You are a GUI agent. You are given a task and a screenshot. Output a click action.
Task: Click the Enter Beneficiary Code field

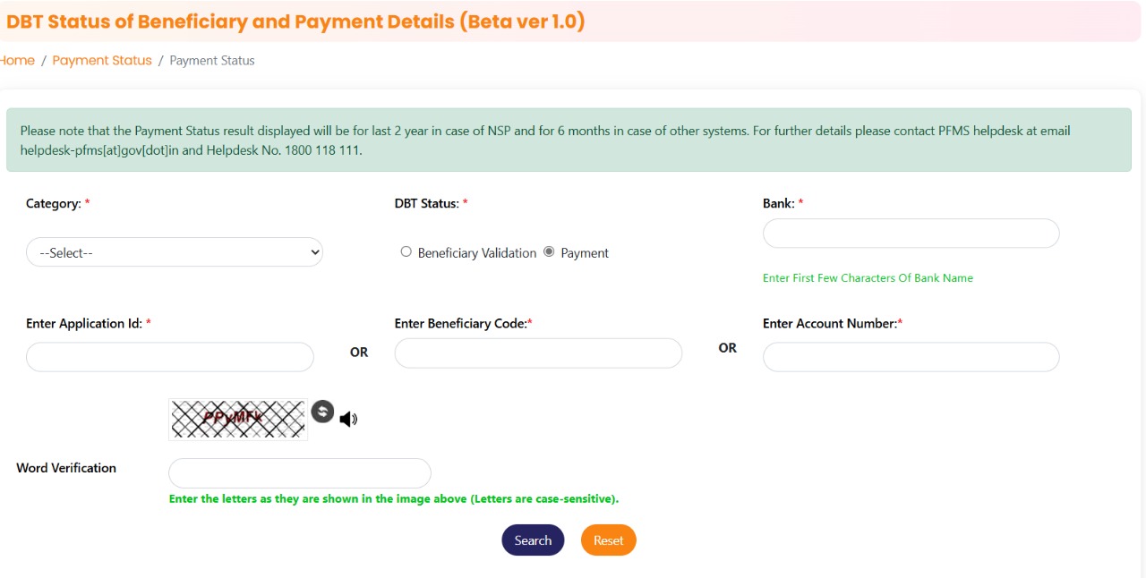point(538,353)
